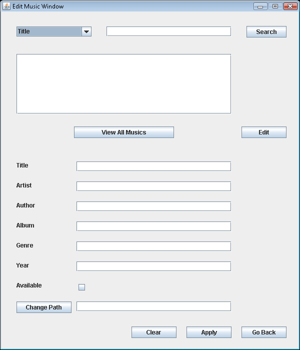Return using the Go Back button
This screenshot has width=300, height=350.
click(264, 332)
